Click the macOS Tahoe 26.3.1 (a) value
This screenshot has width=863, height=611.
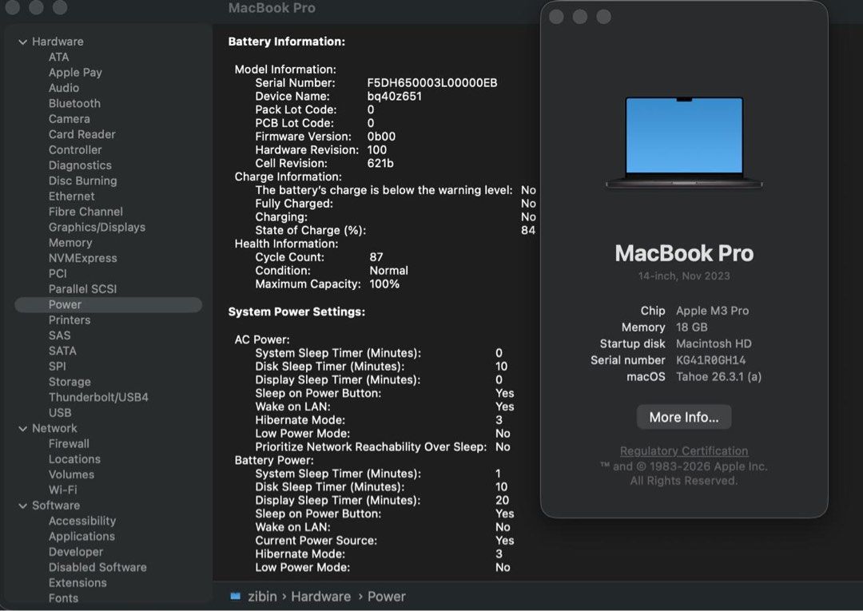pos(719,377)
